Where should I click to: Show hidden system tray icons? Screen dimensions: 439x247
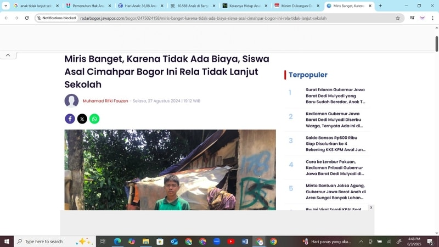click(x=361, y=242)
